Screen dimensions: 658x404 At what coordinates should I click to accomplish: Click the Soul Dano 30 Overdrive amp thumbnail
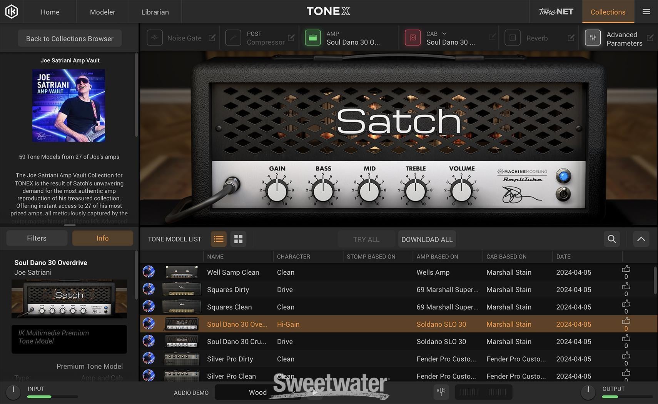pos(69,299)
